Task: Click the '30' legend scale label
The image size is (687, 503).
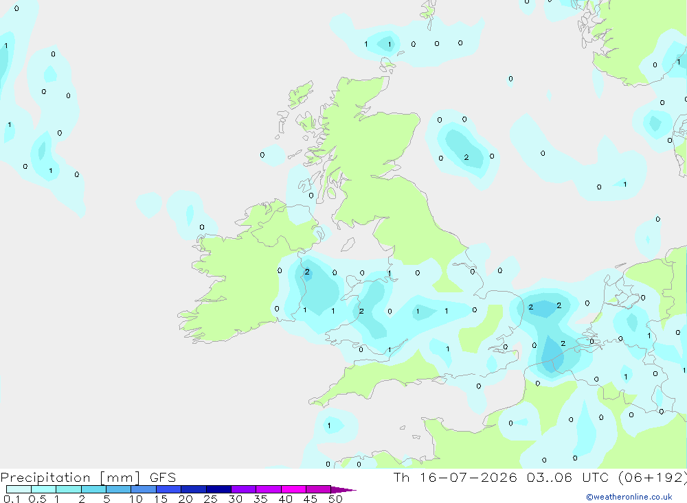Action: pyautogui.click(x=236, y=499)
